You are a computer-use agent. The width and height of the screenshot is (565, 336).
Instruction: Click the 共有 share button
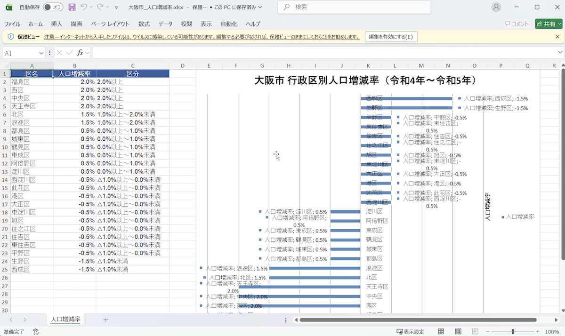(x=549, y=24)
